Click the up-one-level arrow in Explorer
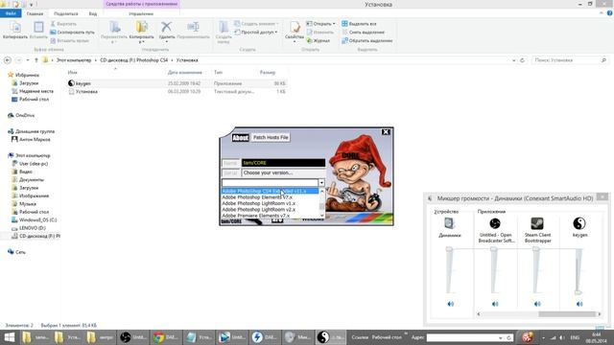The width and height of the screenshot is (614, 345). pos(36,60)
